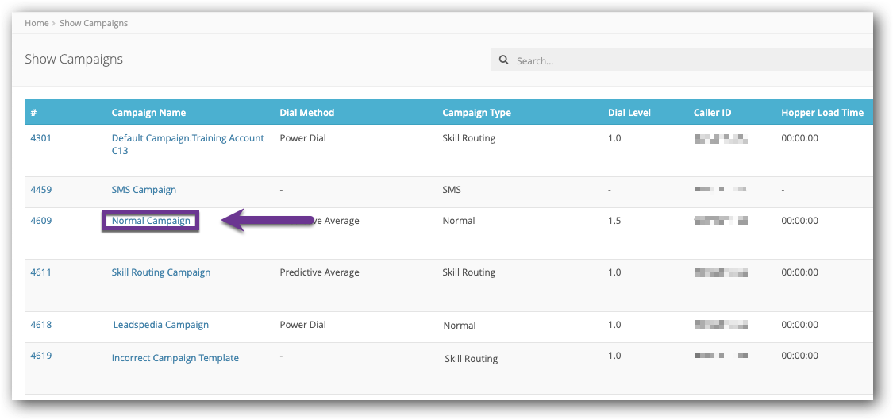Open Incorrect Campaign Template link
This screenshot has width=893, height=420.
[175, 358]
